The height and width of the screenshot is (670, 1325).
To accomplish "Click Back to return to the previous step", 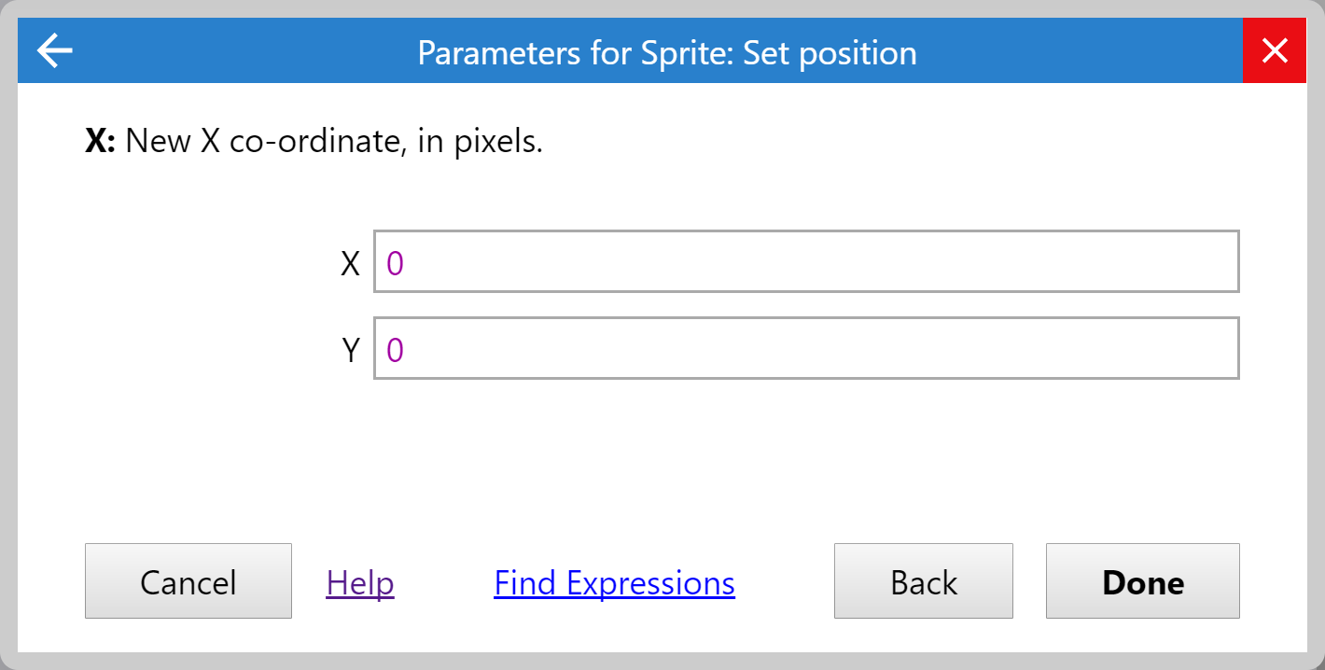I will click(x=923, y=581).
